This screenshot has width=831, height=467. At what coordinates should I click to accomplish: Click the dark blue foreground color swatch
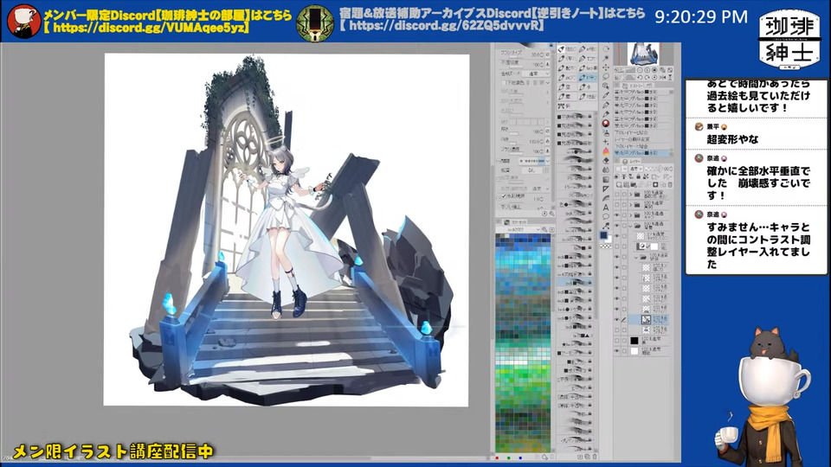tap(603, 234)
